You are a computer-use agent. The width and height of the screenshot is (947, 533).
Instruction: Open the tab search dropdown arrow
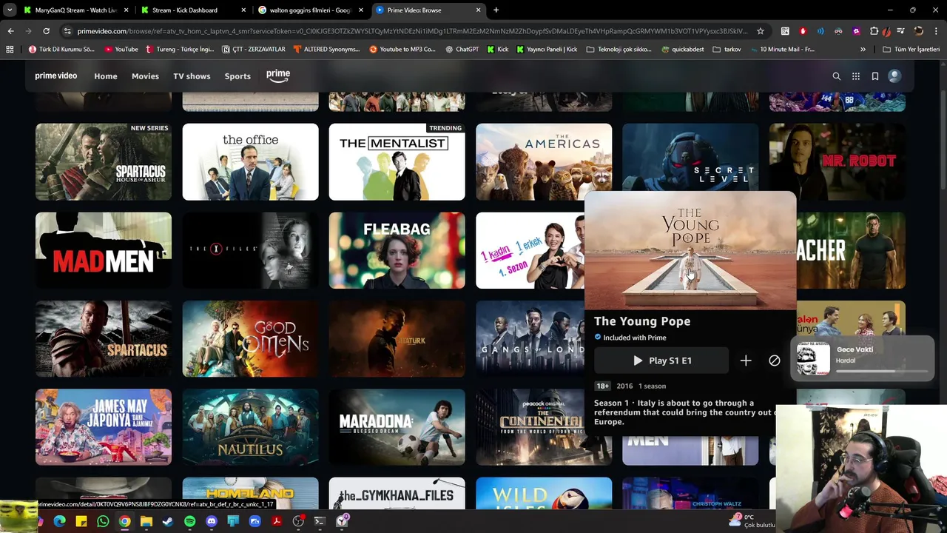[x=10, y=10]
